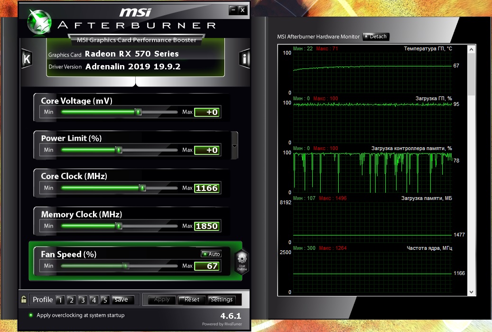The height and width of the screenshot is (332, 492).
Task: Click the memory usage value 1477
Action: pyautogui.click(x=459, y=235)
